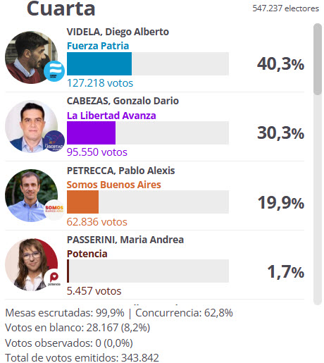The width and height of the screenshot is (324, 363).
Task: Open Diego Alberto Videla's candidate photo
Action: pyautogui.click(x=31, y=57)
